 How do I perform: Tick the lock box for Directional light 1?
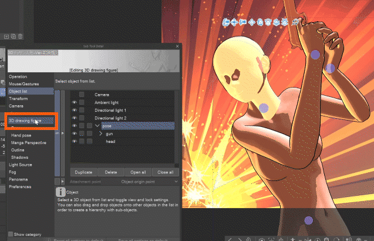[82, 110]
